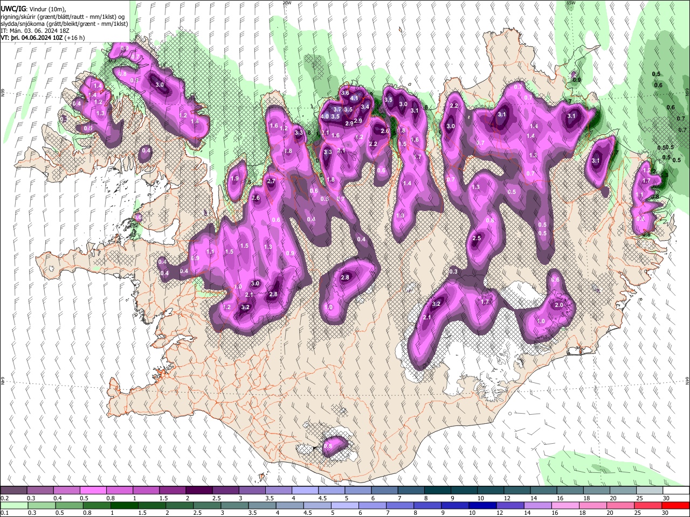Click the upper legend swatch between 1.5 and 2

pos(172,491)
